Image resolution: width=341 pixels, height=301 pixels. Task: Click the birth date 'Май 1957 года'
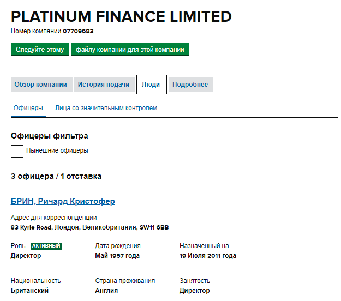pos(117,256)
